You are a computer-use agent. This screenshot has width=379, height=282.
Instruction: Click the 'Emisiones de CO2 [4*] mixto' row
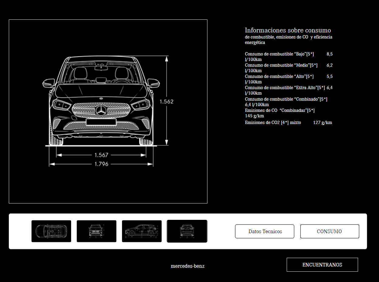(x=289, y=123)
